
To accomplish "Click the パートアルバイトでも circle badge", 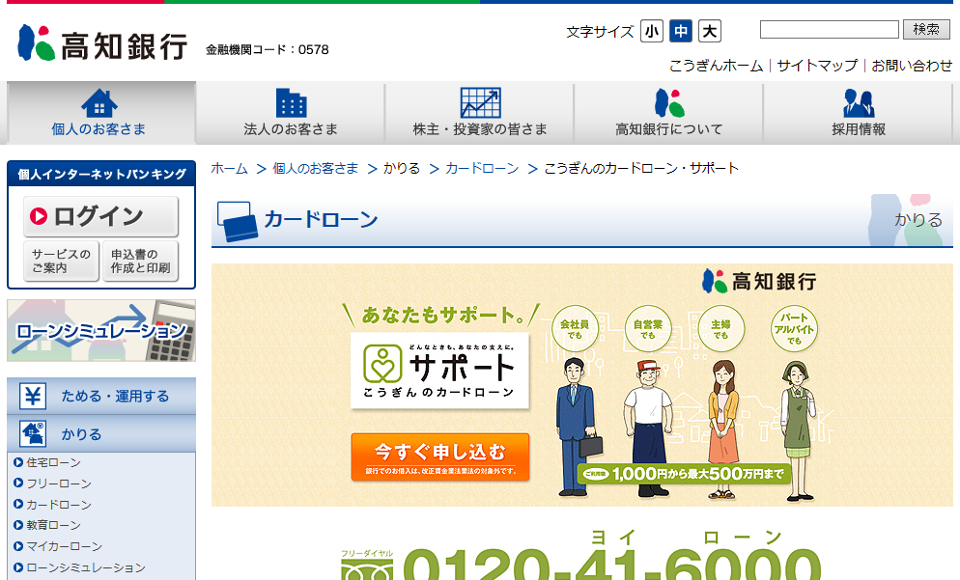I will pos(794,328).
